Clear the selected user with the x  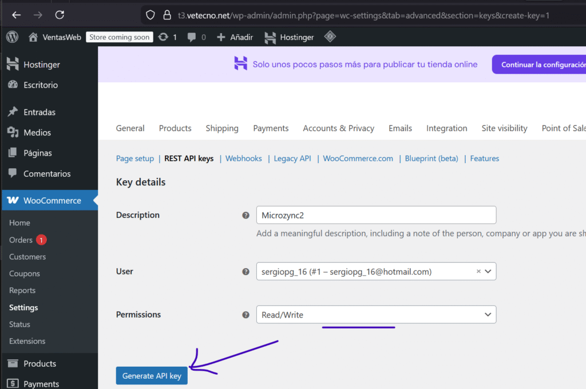[x=478, y=272]
